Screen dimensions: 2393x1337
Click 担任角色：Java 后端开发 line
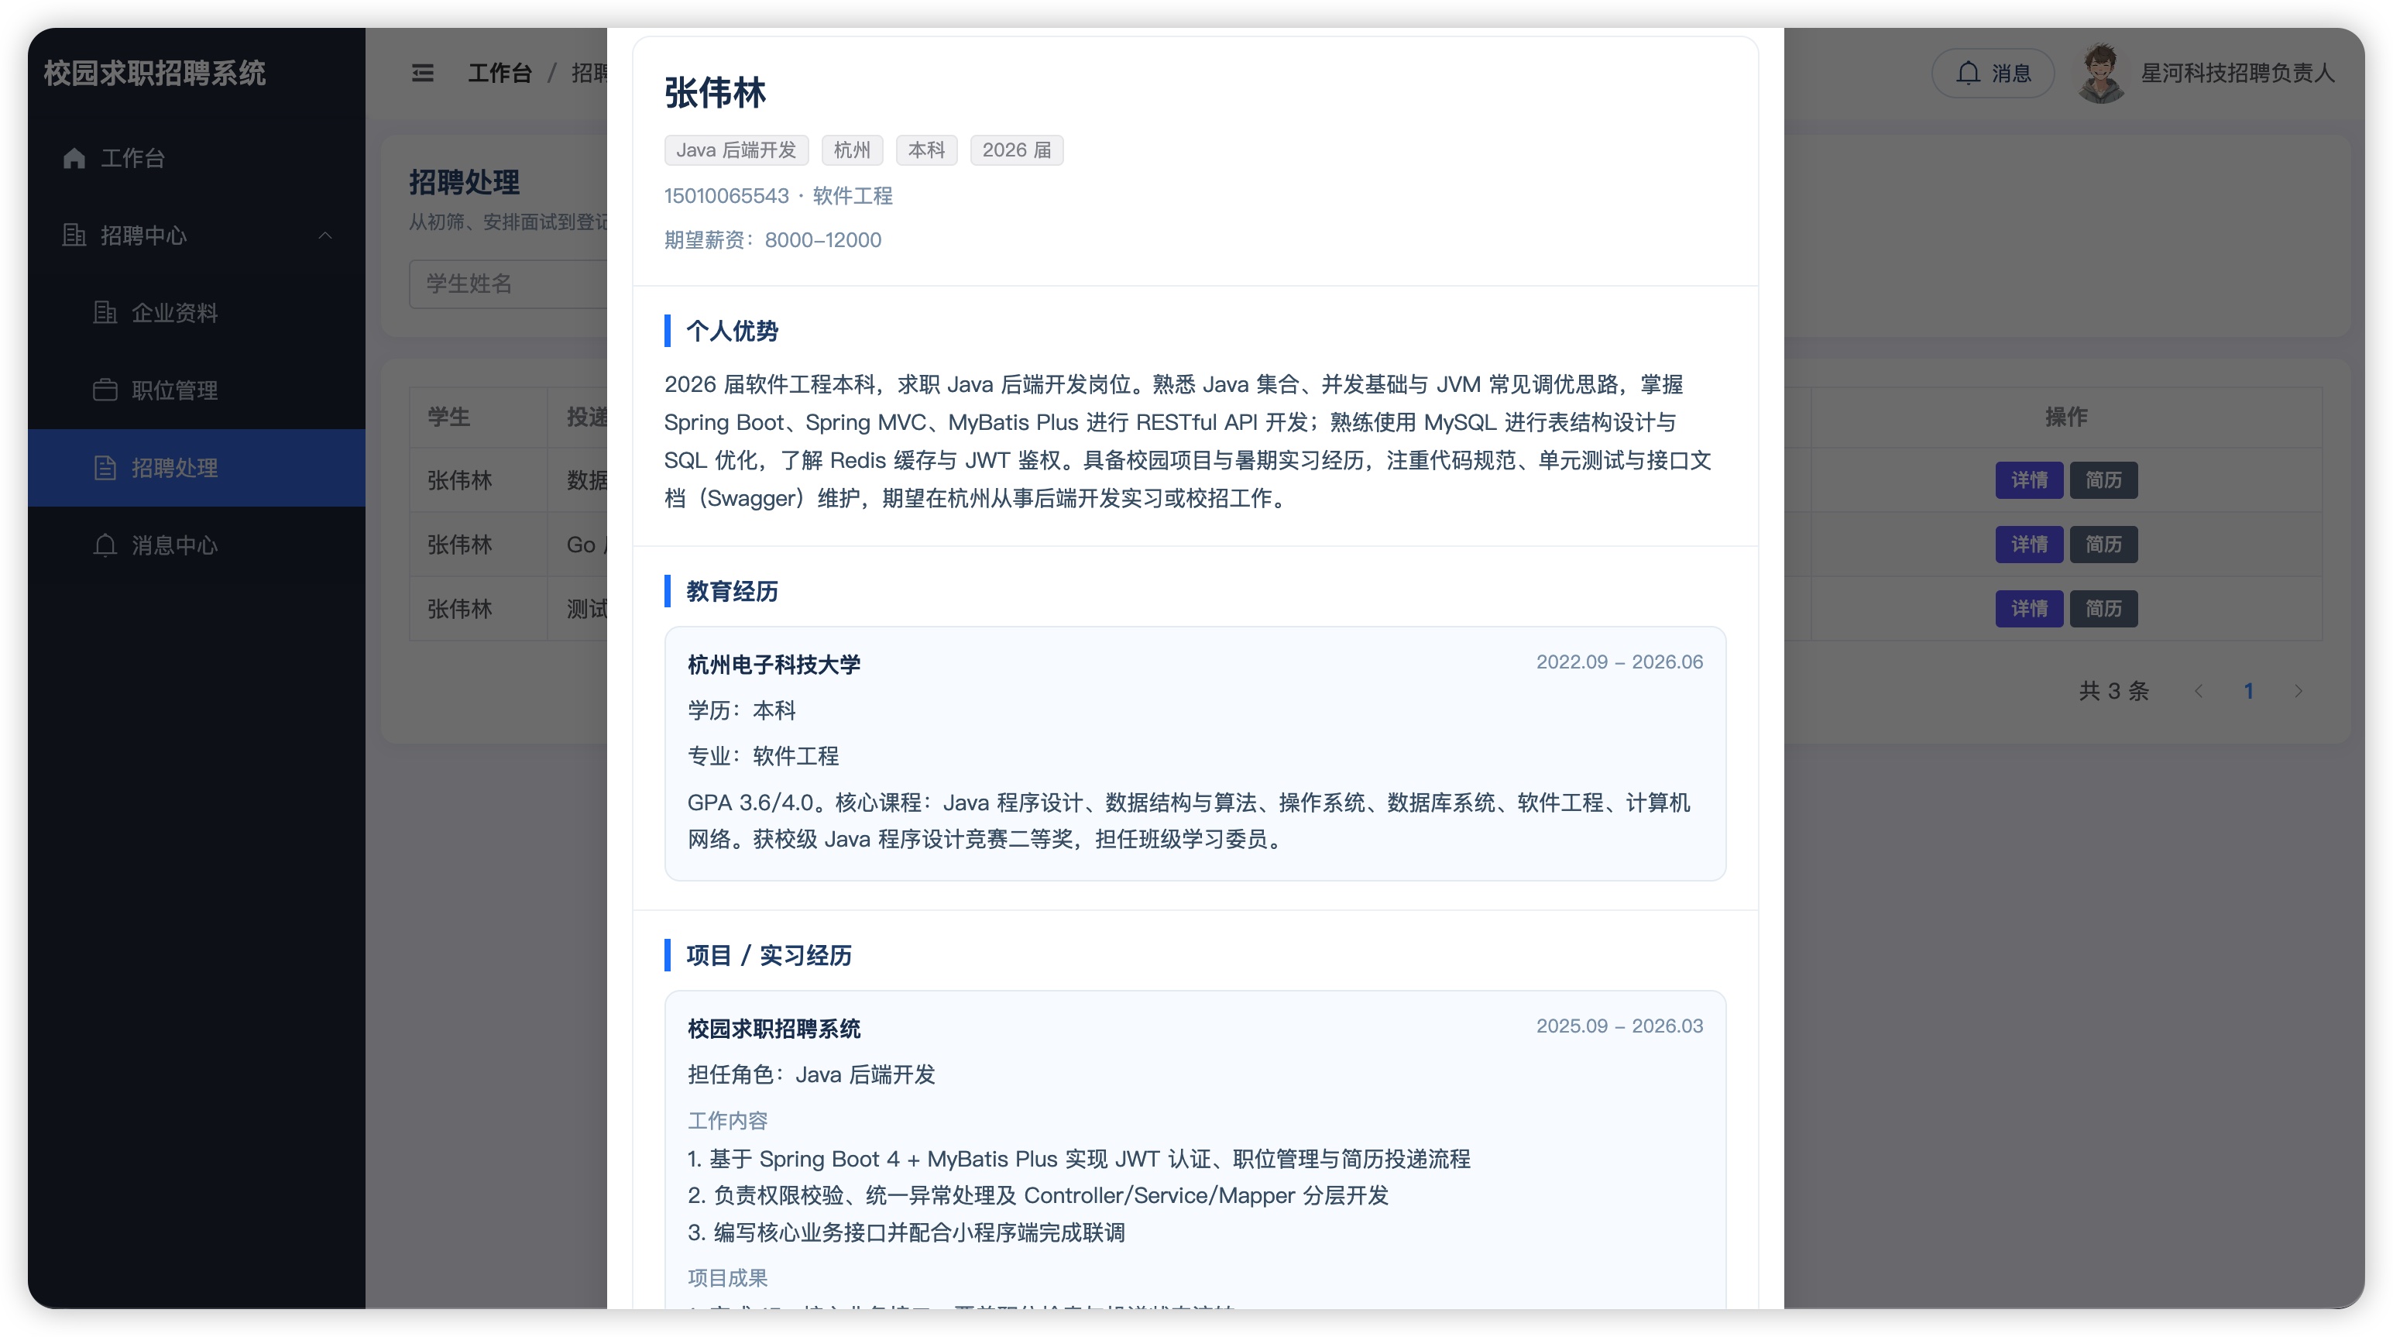tap(811, 1075)
